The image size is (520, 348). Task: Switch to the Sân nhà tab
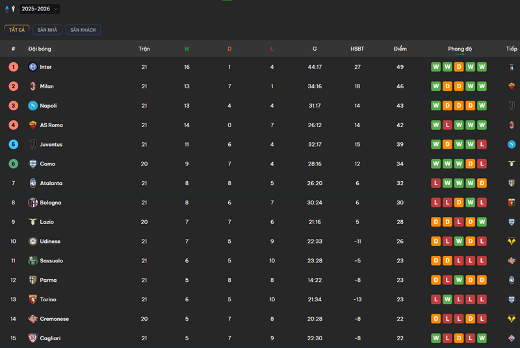(47, 30)
